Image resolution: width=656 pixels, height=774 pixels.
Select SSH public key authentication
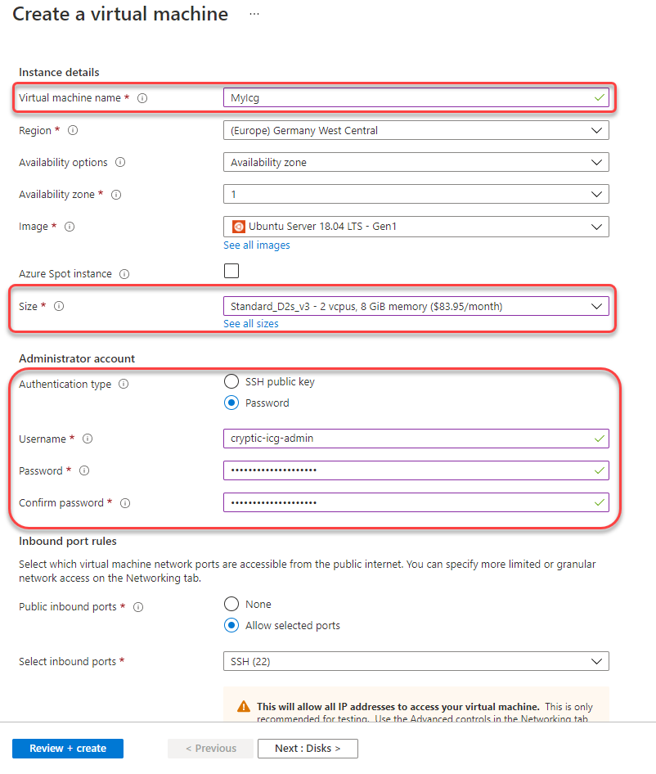231,382
